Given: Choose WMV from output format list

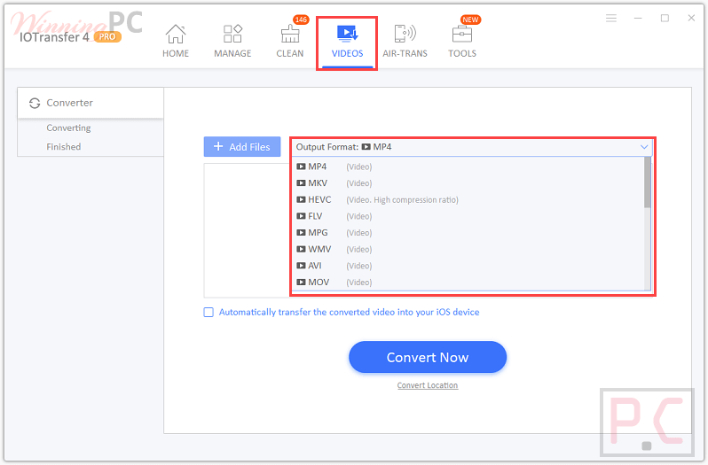Looking at the screenshot, I should [469, 249].
